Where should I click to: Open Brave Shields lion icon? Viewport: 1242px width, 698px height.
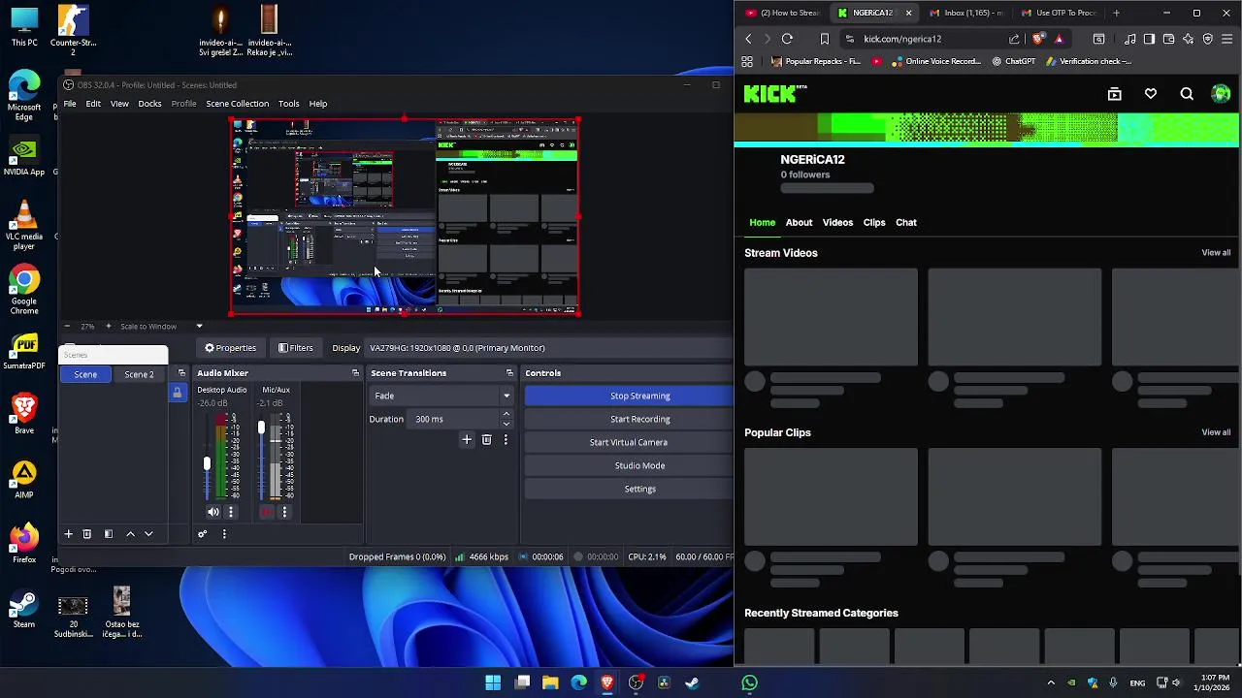[x=1038, y=39]
